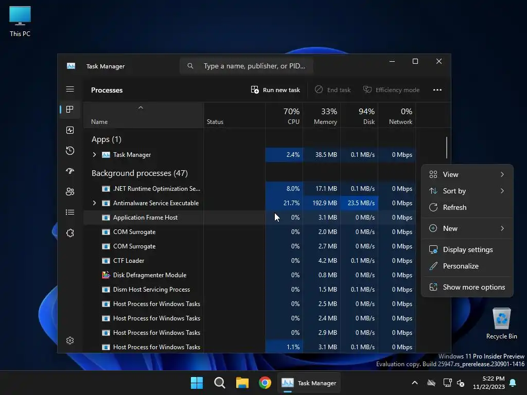527x395 pixels.
Task: Select the CTF Loader process
Action: [250, 261]
